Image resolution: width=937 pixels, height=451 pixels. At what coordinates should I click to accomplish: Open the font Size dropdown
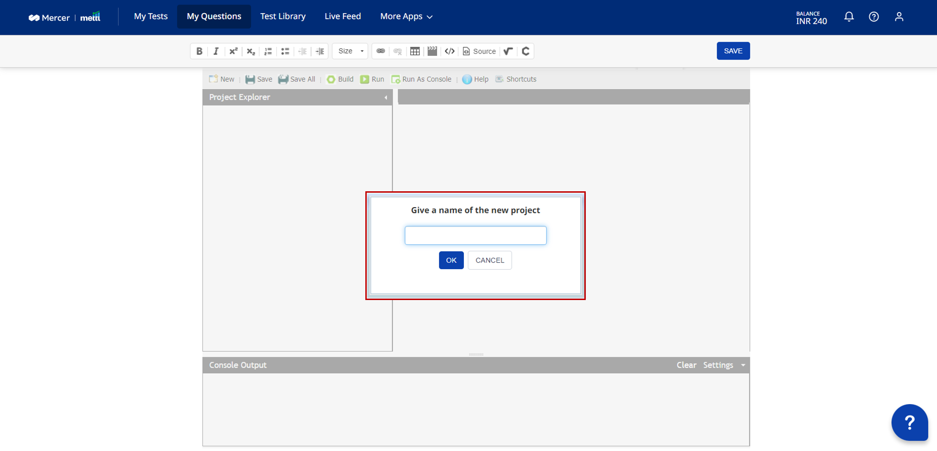coord(350,51)
